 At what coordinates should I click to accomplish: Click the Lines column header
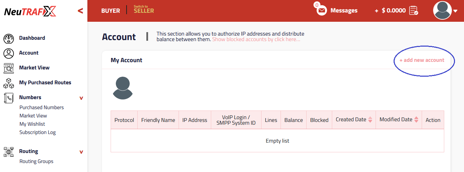pyautogui.click(x=271, y=120)
